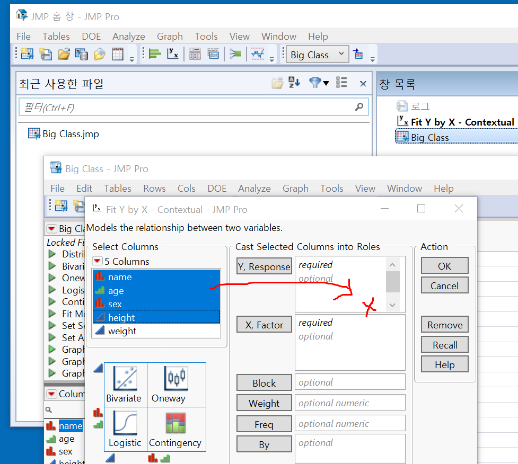Viewport: 518px width, 464px height.
Task: Toggle list view in recent files panel
Action: pos(341,83)
